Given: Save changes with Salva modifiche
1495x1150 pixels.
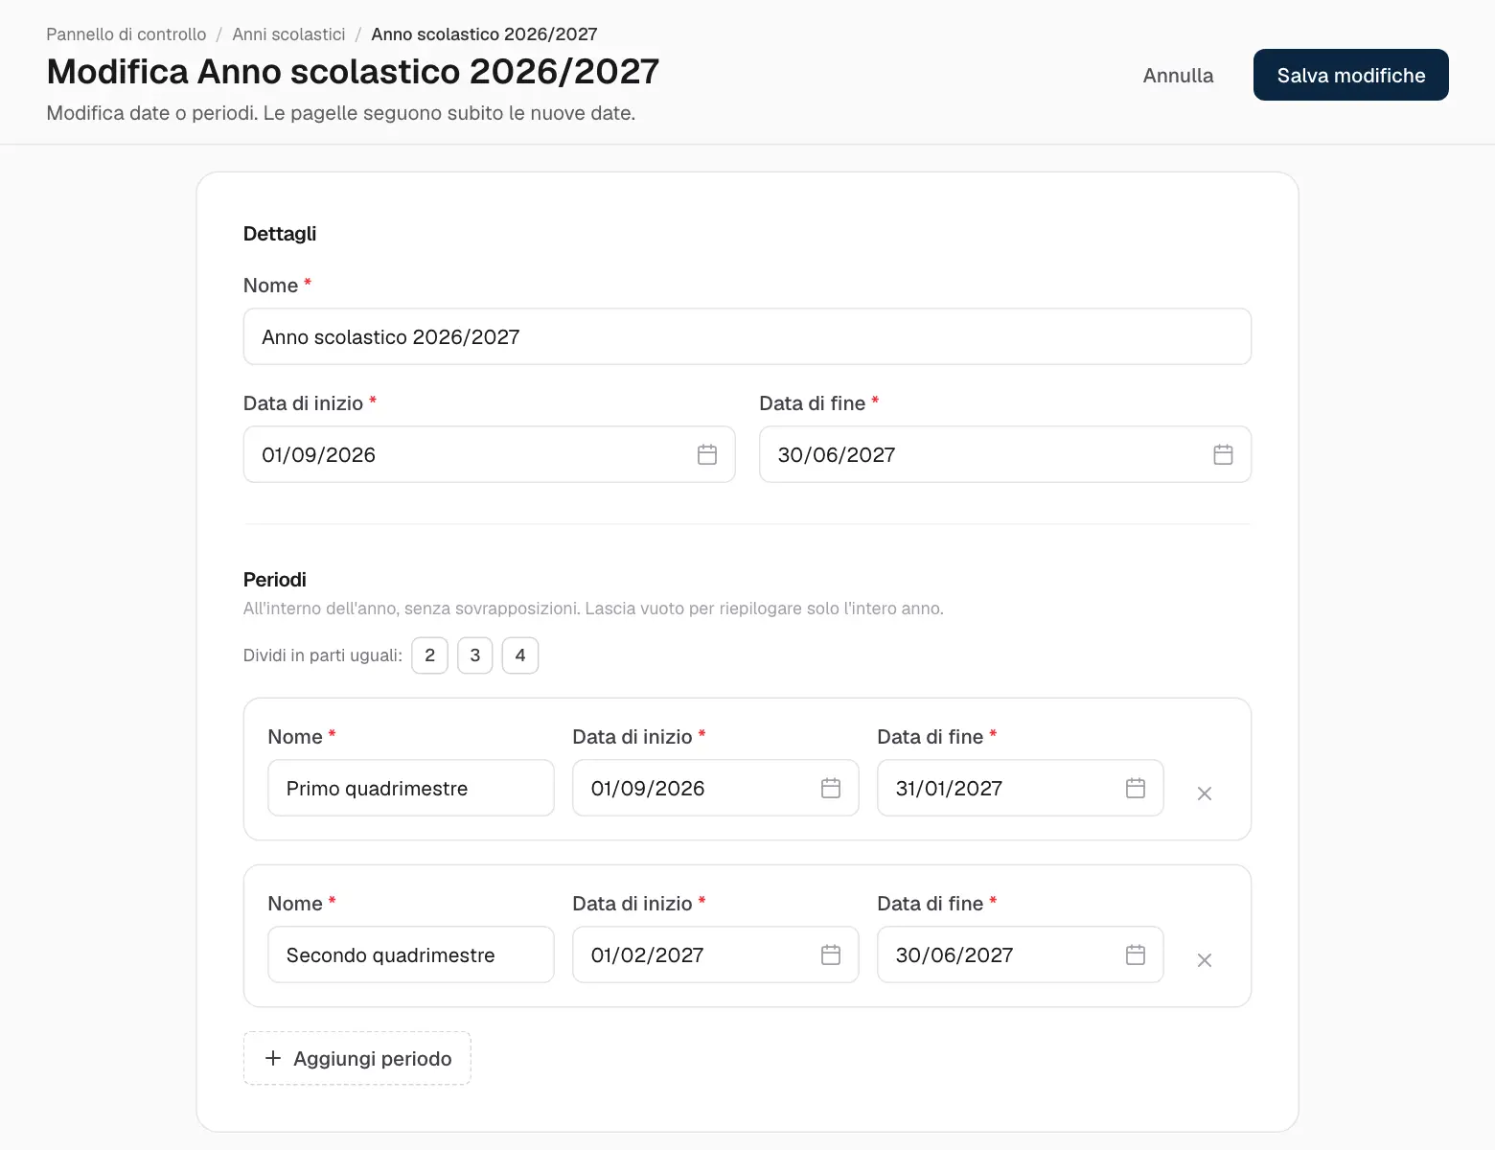Looking at the screenshot, I should pos(1351,75).
